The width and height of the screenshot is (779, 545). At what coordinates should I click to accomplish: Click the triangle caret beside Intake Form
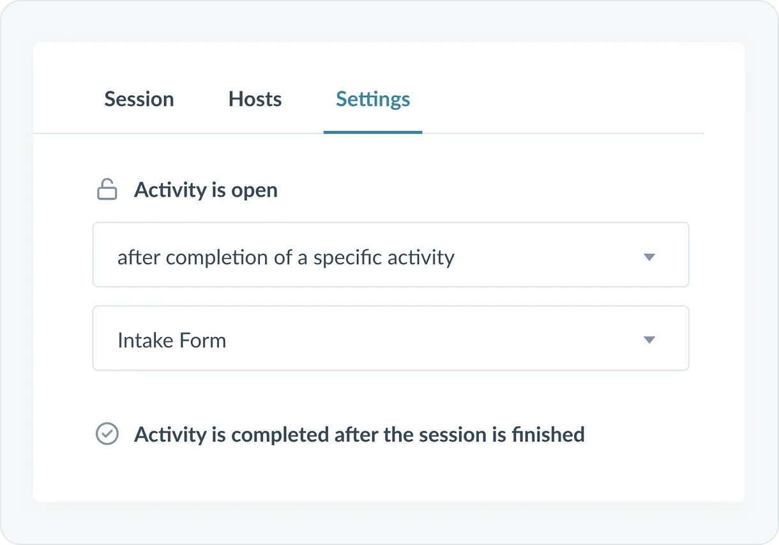649,340
